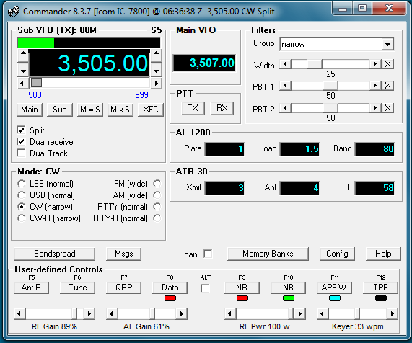Open the Config window

click(x=337, y=254)
